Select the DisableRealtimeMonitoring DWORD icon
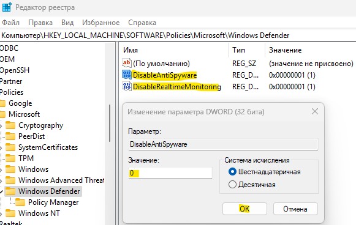 coord(127,87)
